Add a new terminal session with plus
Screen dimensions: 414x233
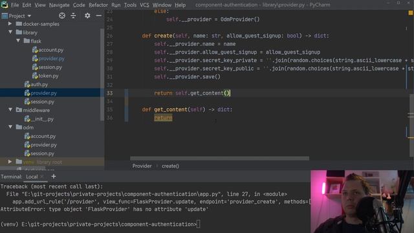tap(54, 177)
